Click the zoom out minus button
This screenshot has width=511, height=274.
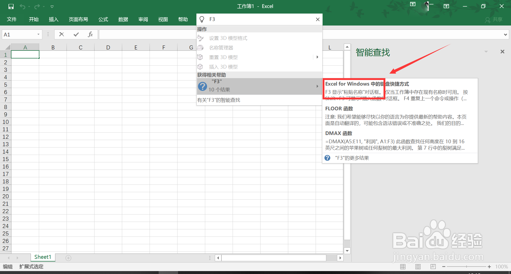click(x=444, y=267)
